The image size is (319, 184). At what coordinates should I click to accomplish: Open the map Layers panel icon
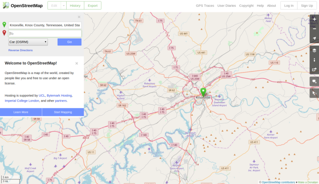(314, 50)
